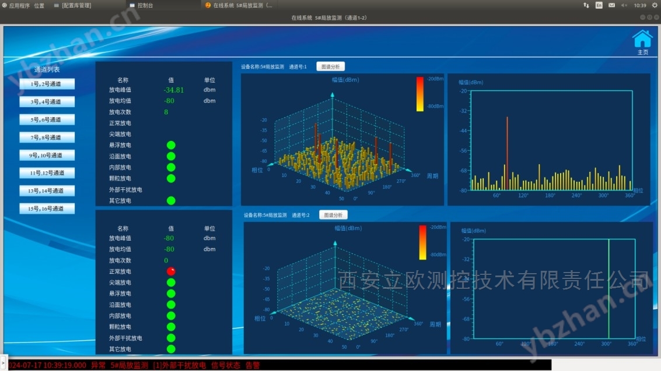Click the 主页 home icon

click(642, 40)
